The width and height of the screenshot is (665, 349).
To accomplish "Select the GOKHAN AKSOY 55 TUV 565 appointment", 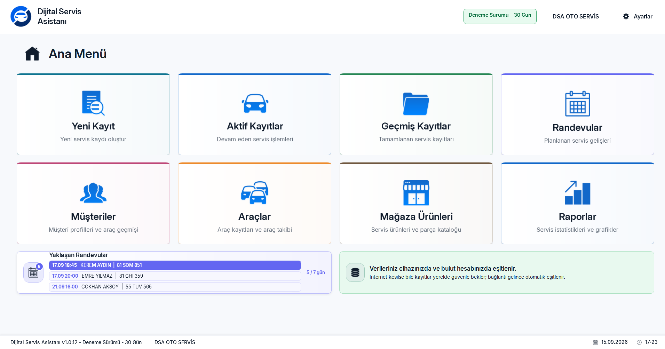I will [175, 287].
